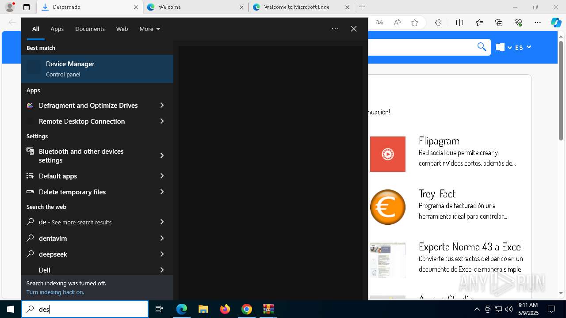Add page to favorites star icon
The image size is (566, 318).
(415, 23)
